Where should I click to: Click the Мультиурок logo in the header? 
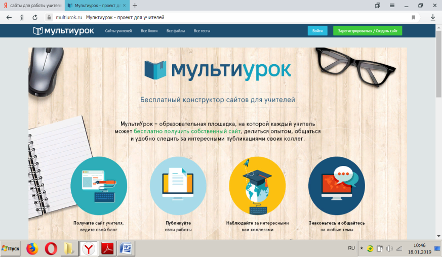pos(63,31)
